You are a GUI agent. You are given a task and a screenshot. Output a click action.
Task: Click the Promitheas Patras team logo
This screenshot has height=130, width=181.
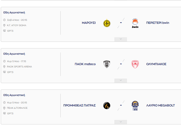point(107,105)
